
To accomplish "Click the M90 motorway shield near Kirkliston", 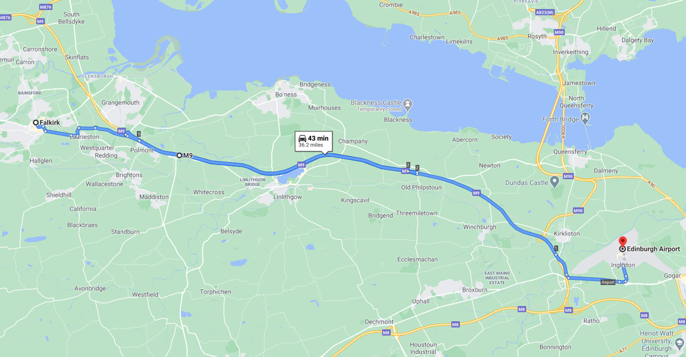I will (577, 211).
